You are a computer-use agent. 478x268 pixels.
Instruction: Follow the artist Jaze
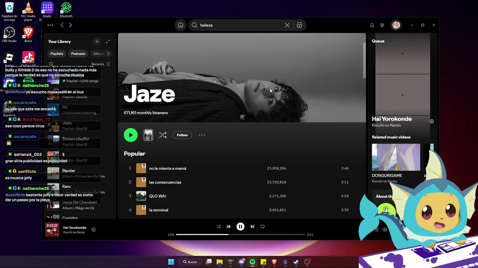point(182,135)
